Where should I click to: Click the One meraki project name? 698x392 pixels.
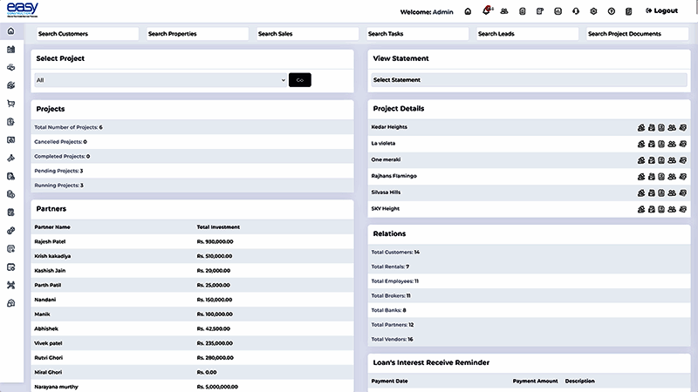(386, 159)
